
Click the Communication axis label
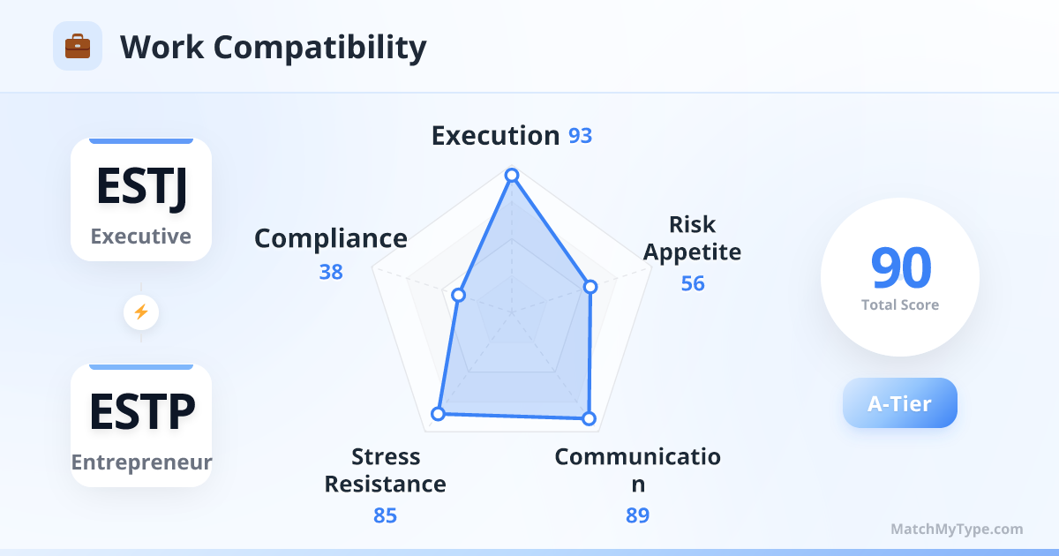click(x=637, y=470)
